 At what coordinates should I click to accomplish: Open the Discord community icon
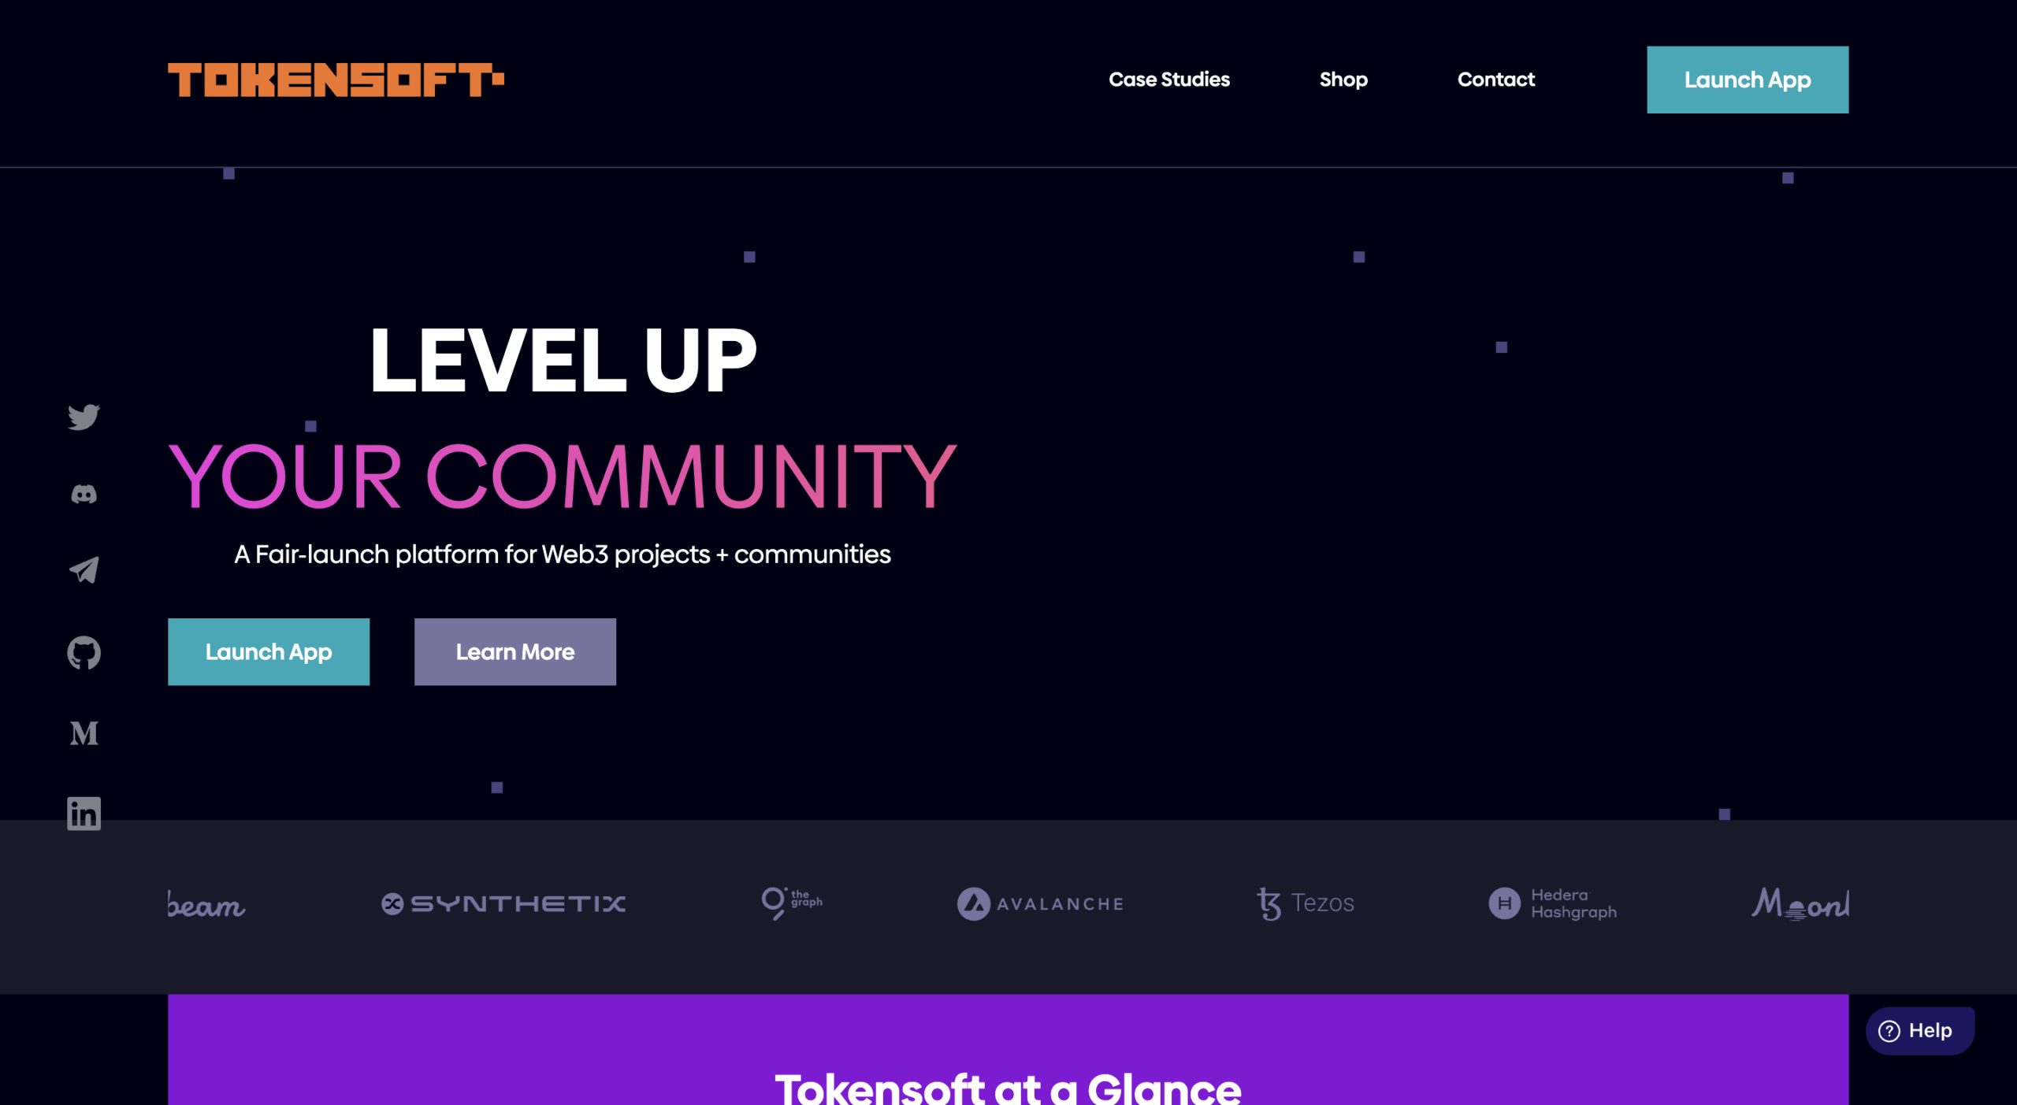[x=86, y=492]
